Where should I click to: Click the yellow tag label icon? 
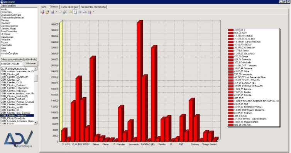pos(70,12)
